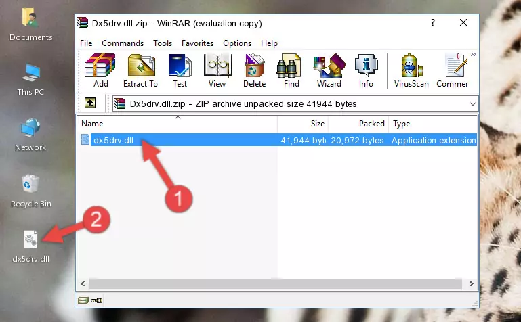
Task: Click the Delete toolbar icon
Action: pyautogui.click(x=254, y=70)
